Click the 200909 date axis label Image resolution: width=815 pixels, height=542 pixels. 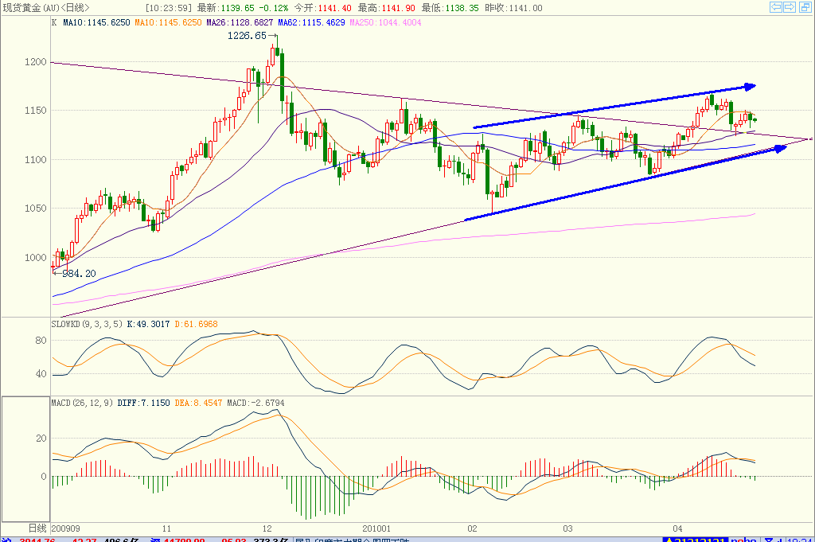pyautogui.click(x=66, y=528)
